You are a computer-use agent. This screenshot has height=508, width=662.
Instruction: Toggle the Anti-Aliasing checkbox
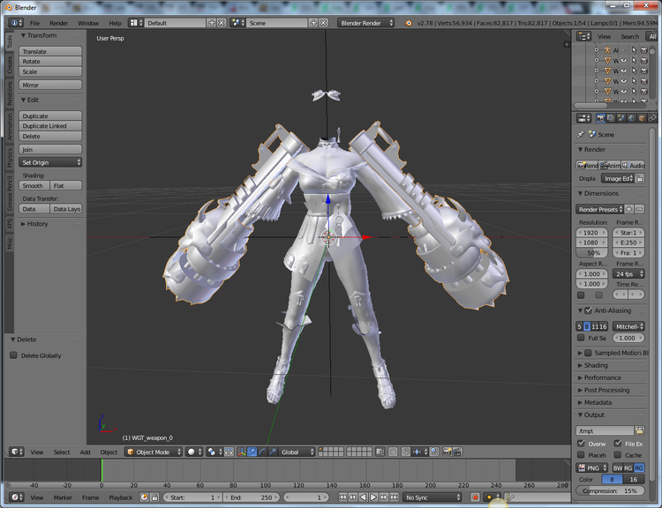[x=588, y=310]
